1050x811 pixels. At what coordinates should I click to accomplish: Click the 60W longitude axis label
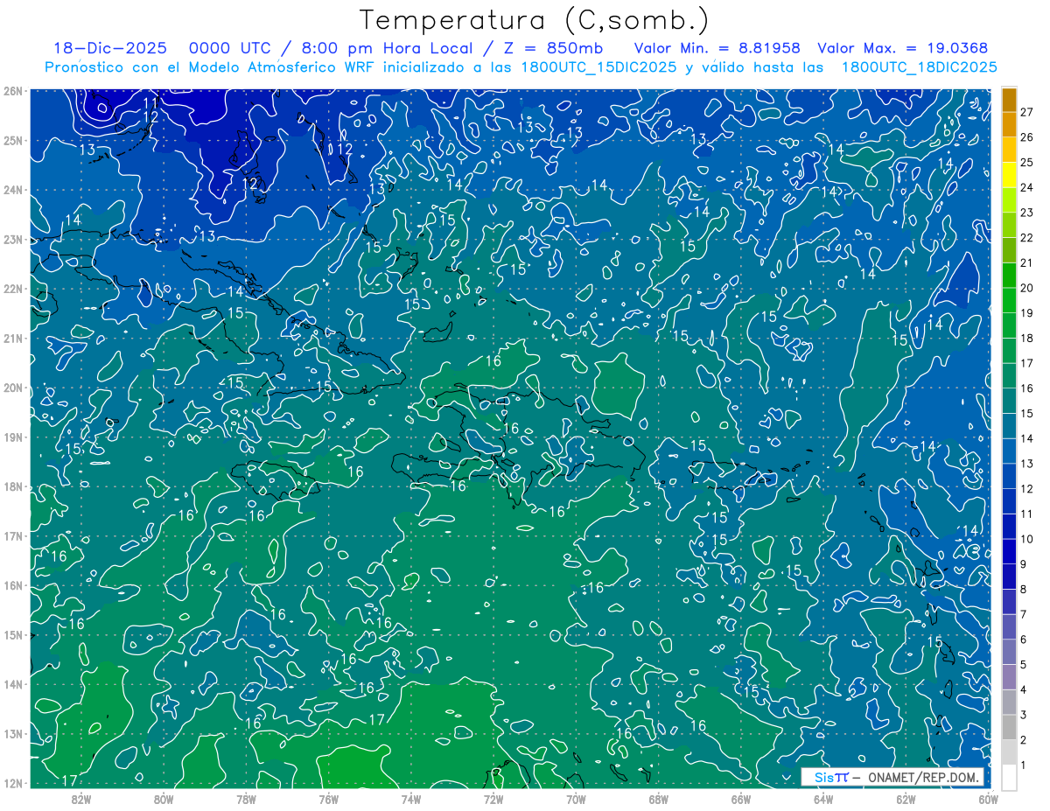988,799
